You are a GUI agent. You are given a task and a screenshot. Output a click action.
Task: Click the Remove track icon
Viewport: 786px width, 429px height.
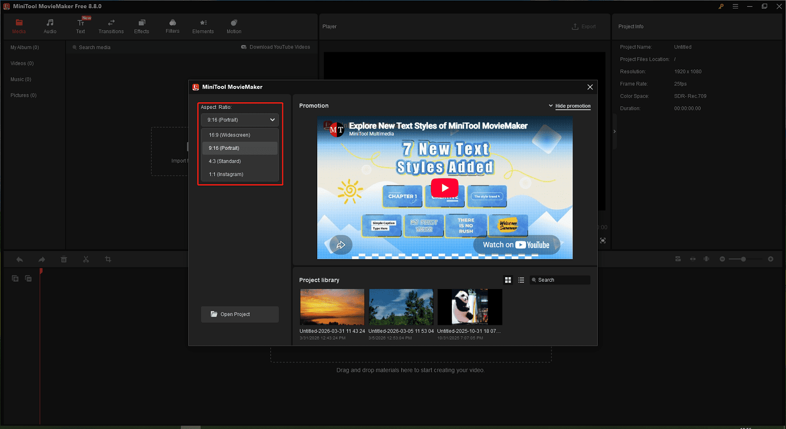(x=28, y=279)
